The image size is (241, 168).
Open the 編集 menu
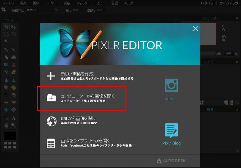click(x=23, y=3)
